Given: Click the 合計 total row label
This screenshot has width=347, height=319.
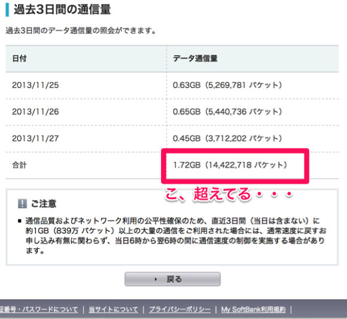Looking at the screenshot, I should pos(20,165).
